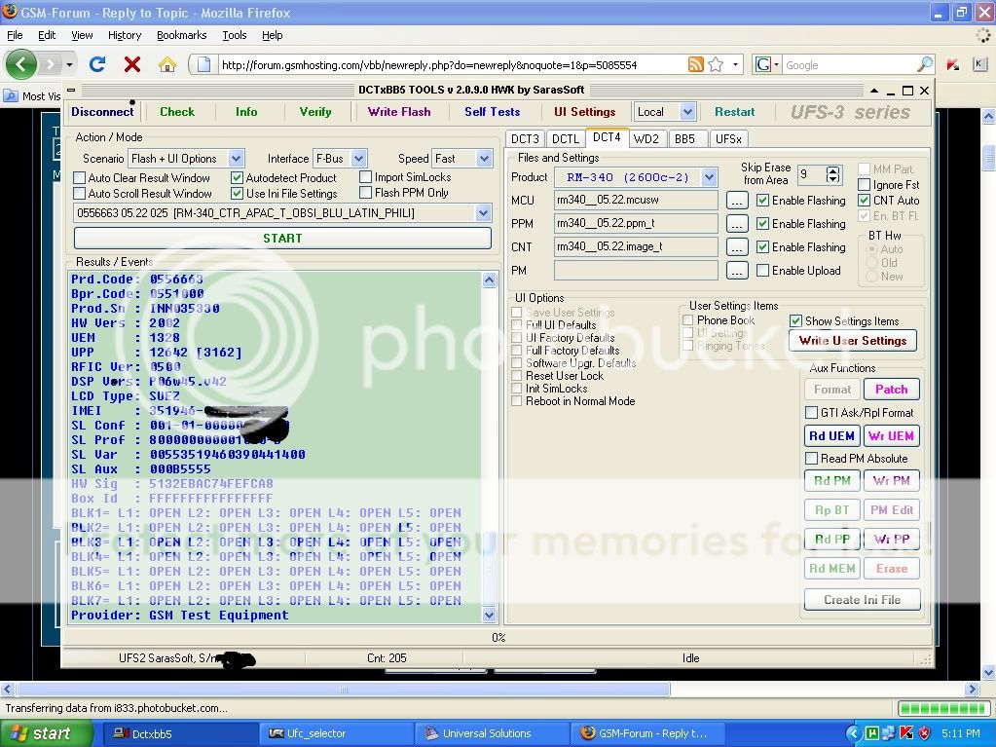Screen dimensions: 996x747
Task: Click the Google search engine icon
Action: point(763,64)
